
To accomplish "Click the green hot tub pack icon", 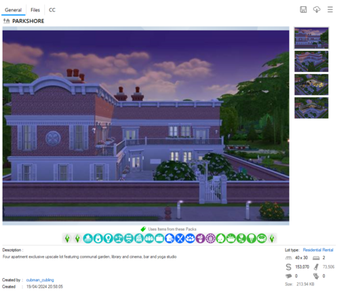I will (262, 238).
